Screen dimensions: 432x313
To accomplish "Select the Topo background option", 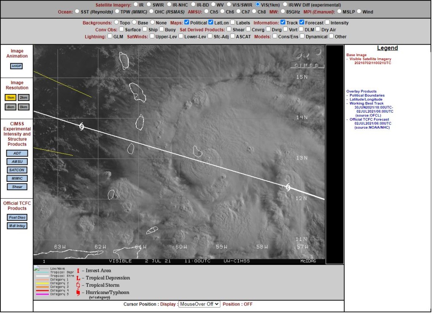I will (116, 22).
